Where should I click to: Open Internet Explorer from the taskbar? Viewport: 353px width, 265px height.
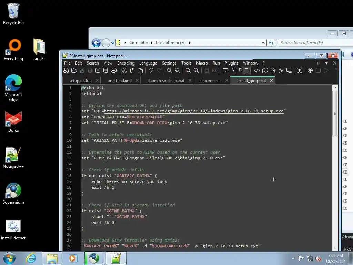point(31,258)
